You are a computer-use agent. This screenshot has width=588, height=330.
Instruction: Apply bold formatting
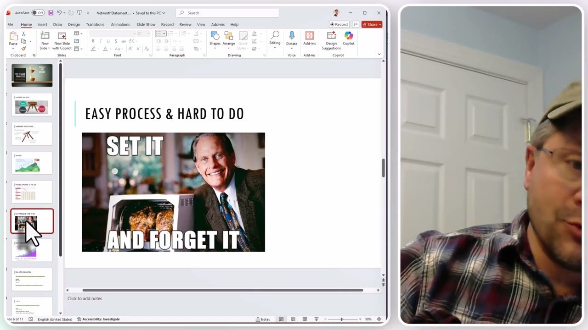tap(93, 41)
